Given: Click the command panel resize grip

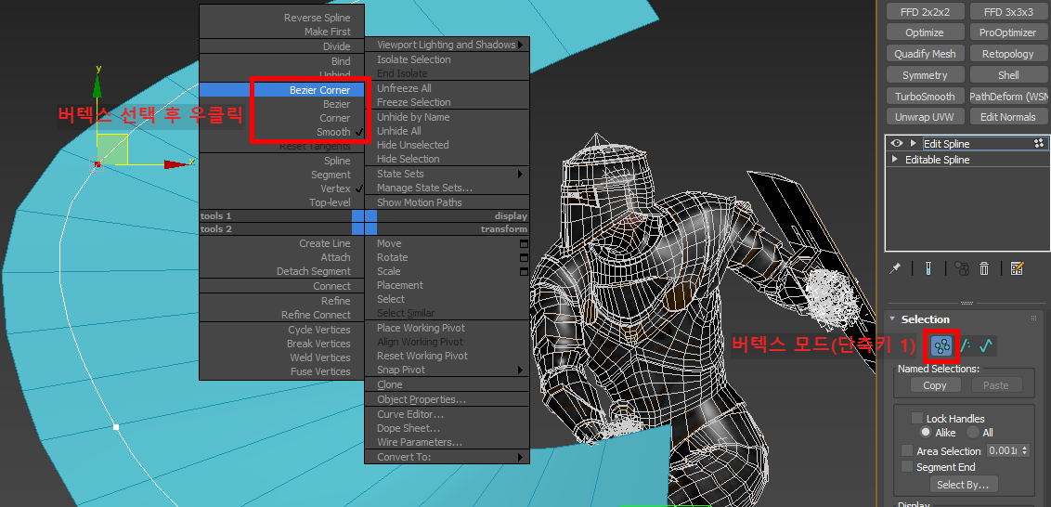Looking at the screenshot, I should [x=965, y=303].
